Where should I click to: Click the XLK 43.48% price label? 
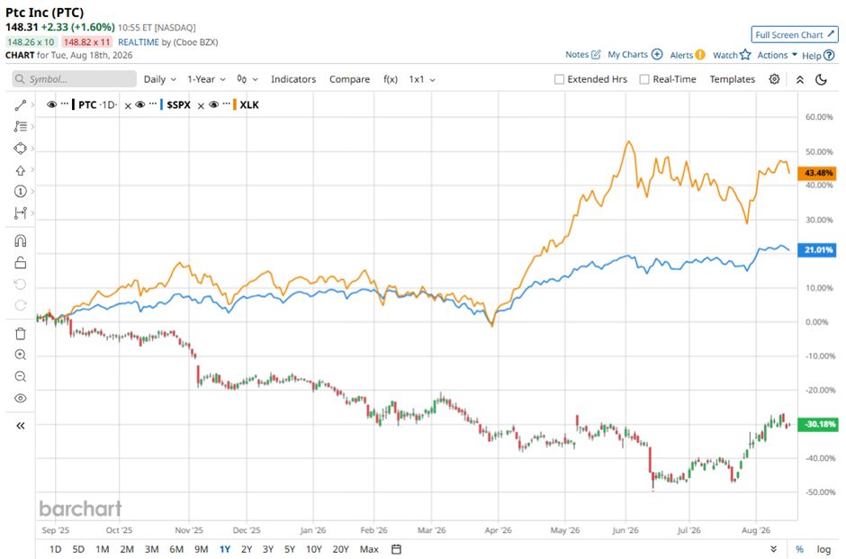click(817, 173)
